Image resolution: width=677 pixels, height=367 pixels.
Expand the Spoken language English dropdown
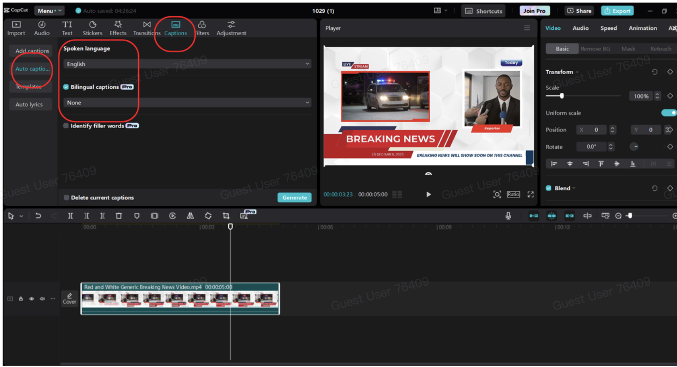point(187,64)
